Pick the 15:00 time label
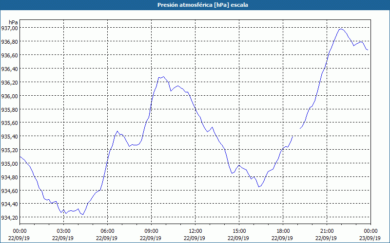 239,231
